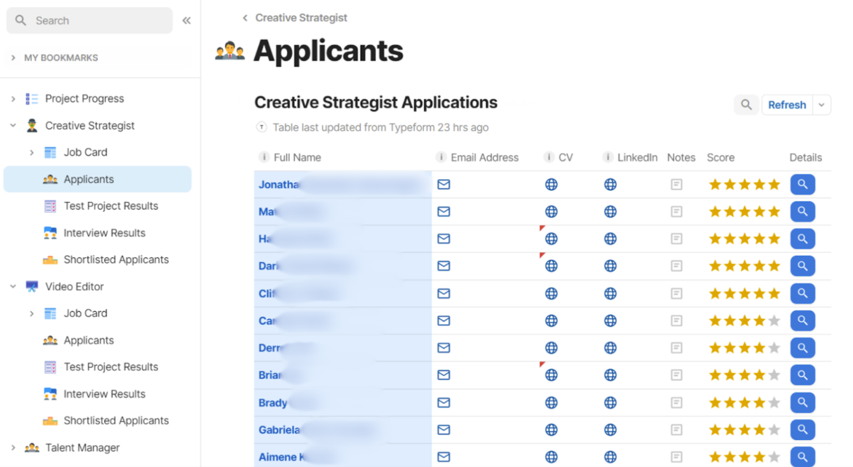
Task: Open the notes icon in Brian's row
Action: point(677,375)
